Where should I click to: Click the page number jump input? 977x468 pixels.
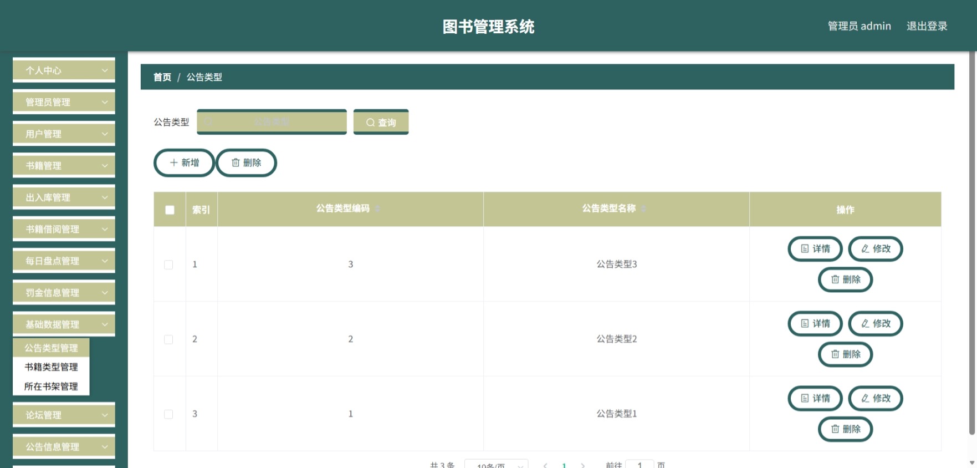point(640,465)
